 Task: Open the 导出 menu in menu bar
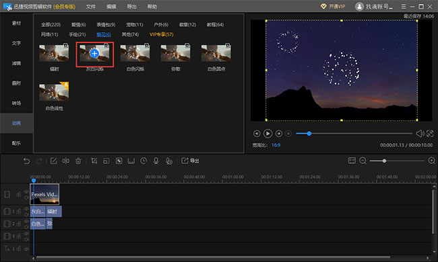point(131,7)
